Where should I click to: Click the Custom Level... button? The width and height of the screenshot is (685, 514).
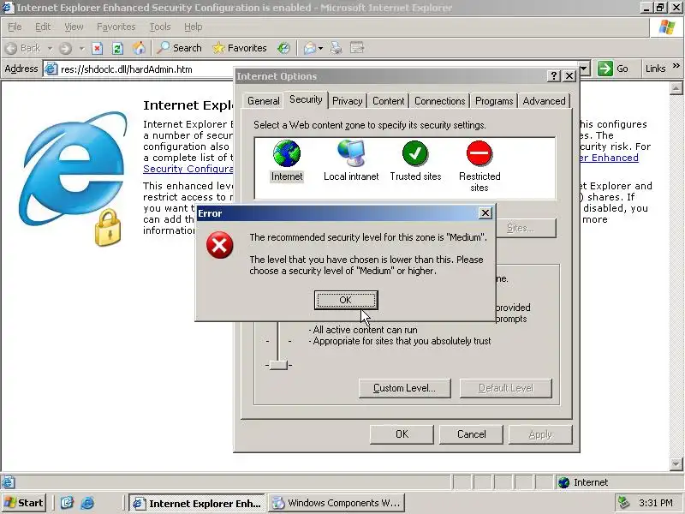coord(404,388)
